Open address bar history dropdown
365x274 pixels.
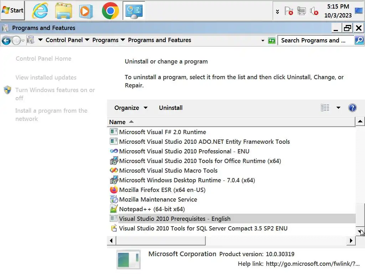pos(263,41)
